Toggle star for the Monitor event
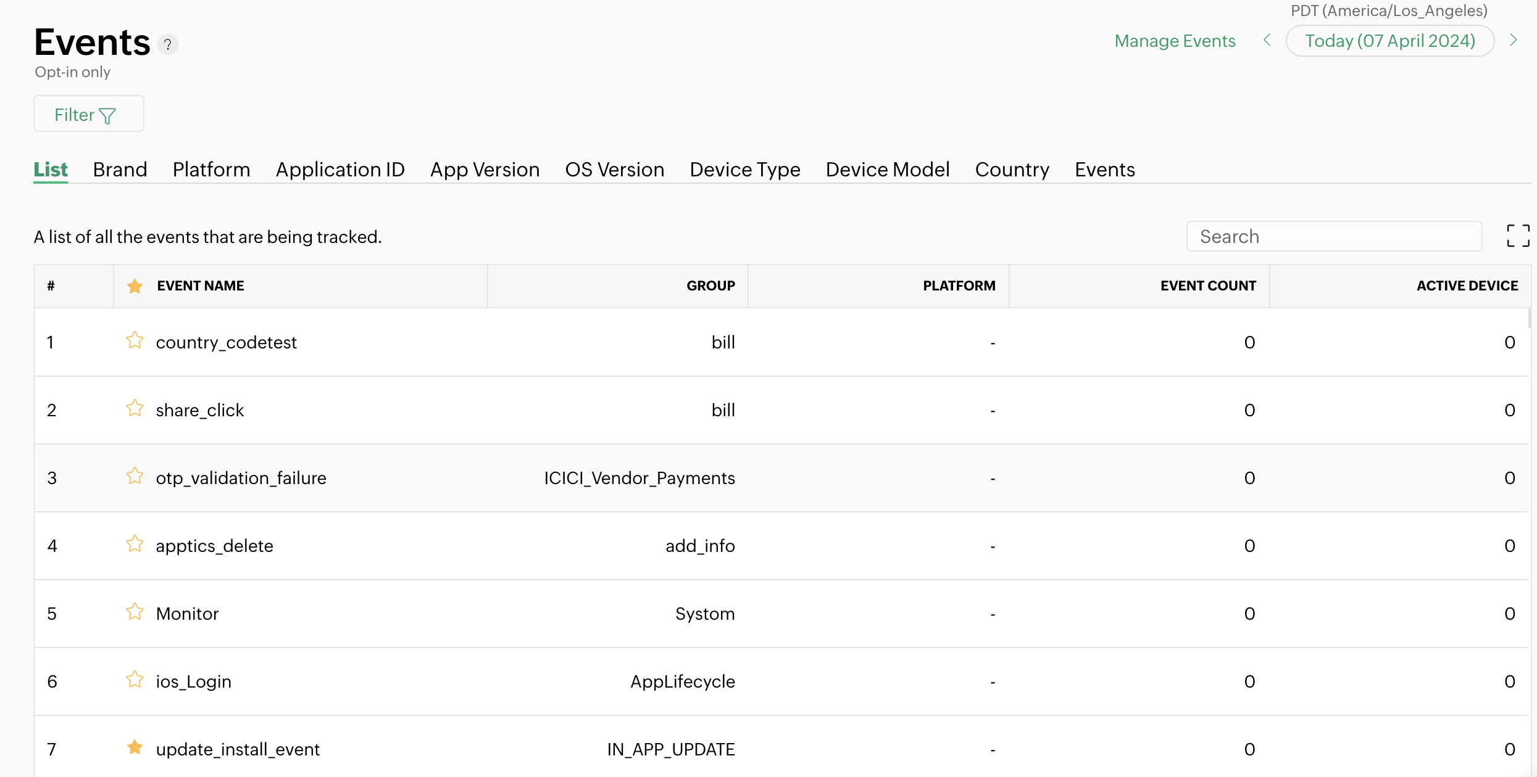The image size is (1537, 777). [x=135, y=612]
